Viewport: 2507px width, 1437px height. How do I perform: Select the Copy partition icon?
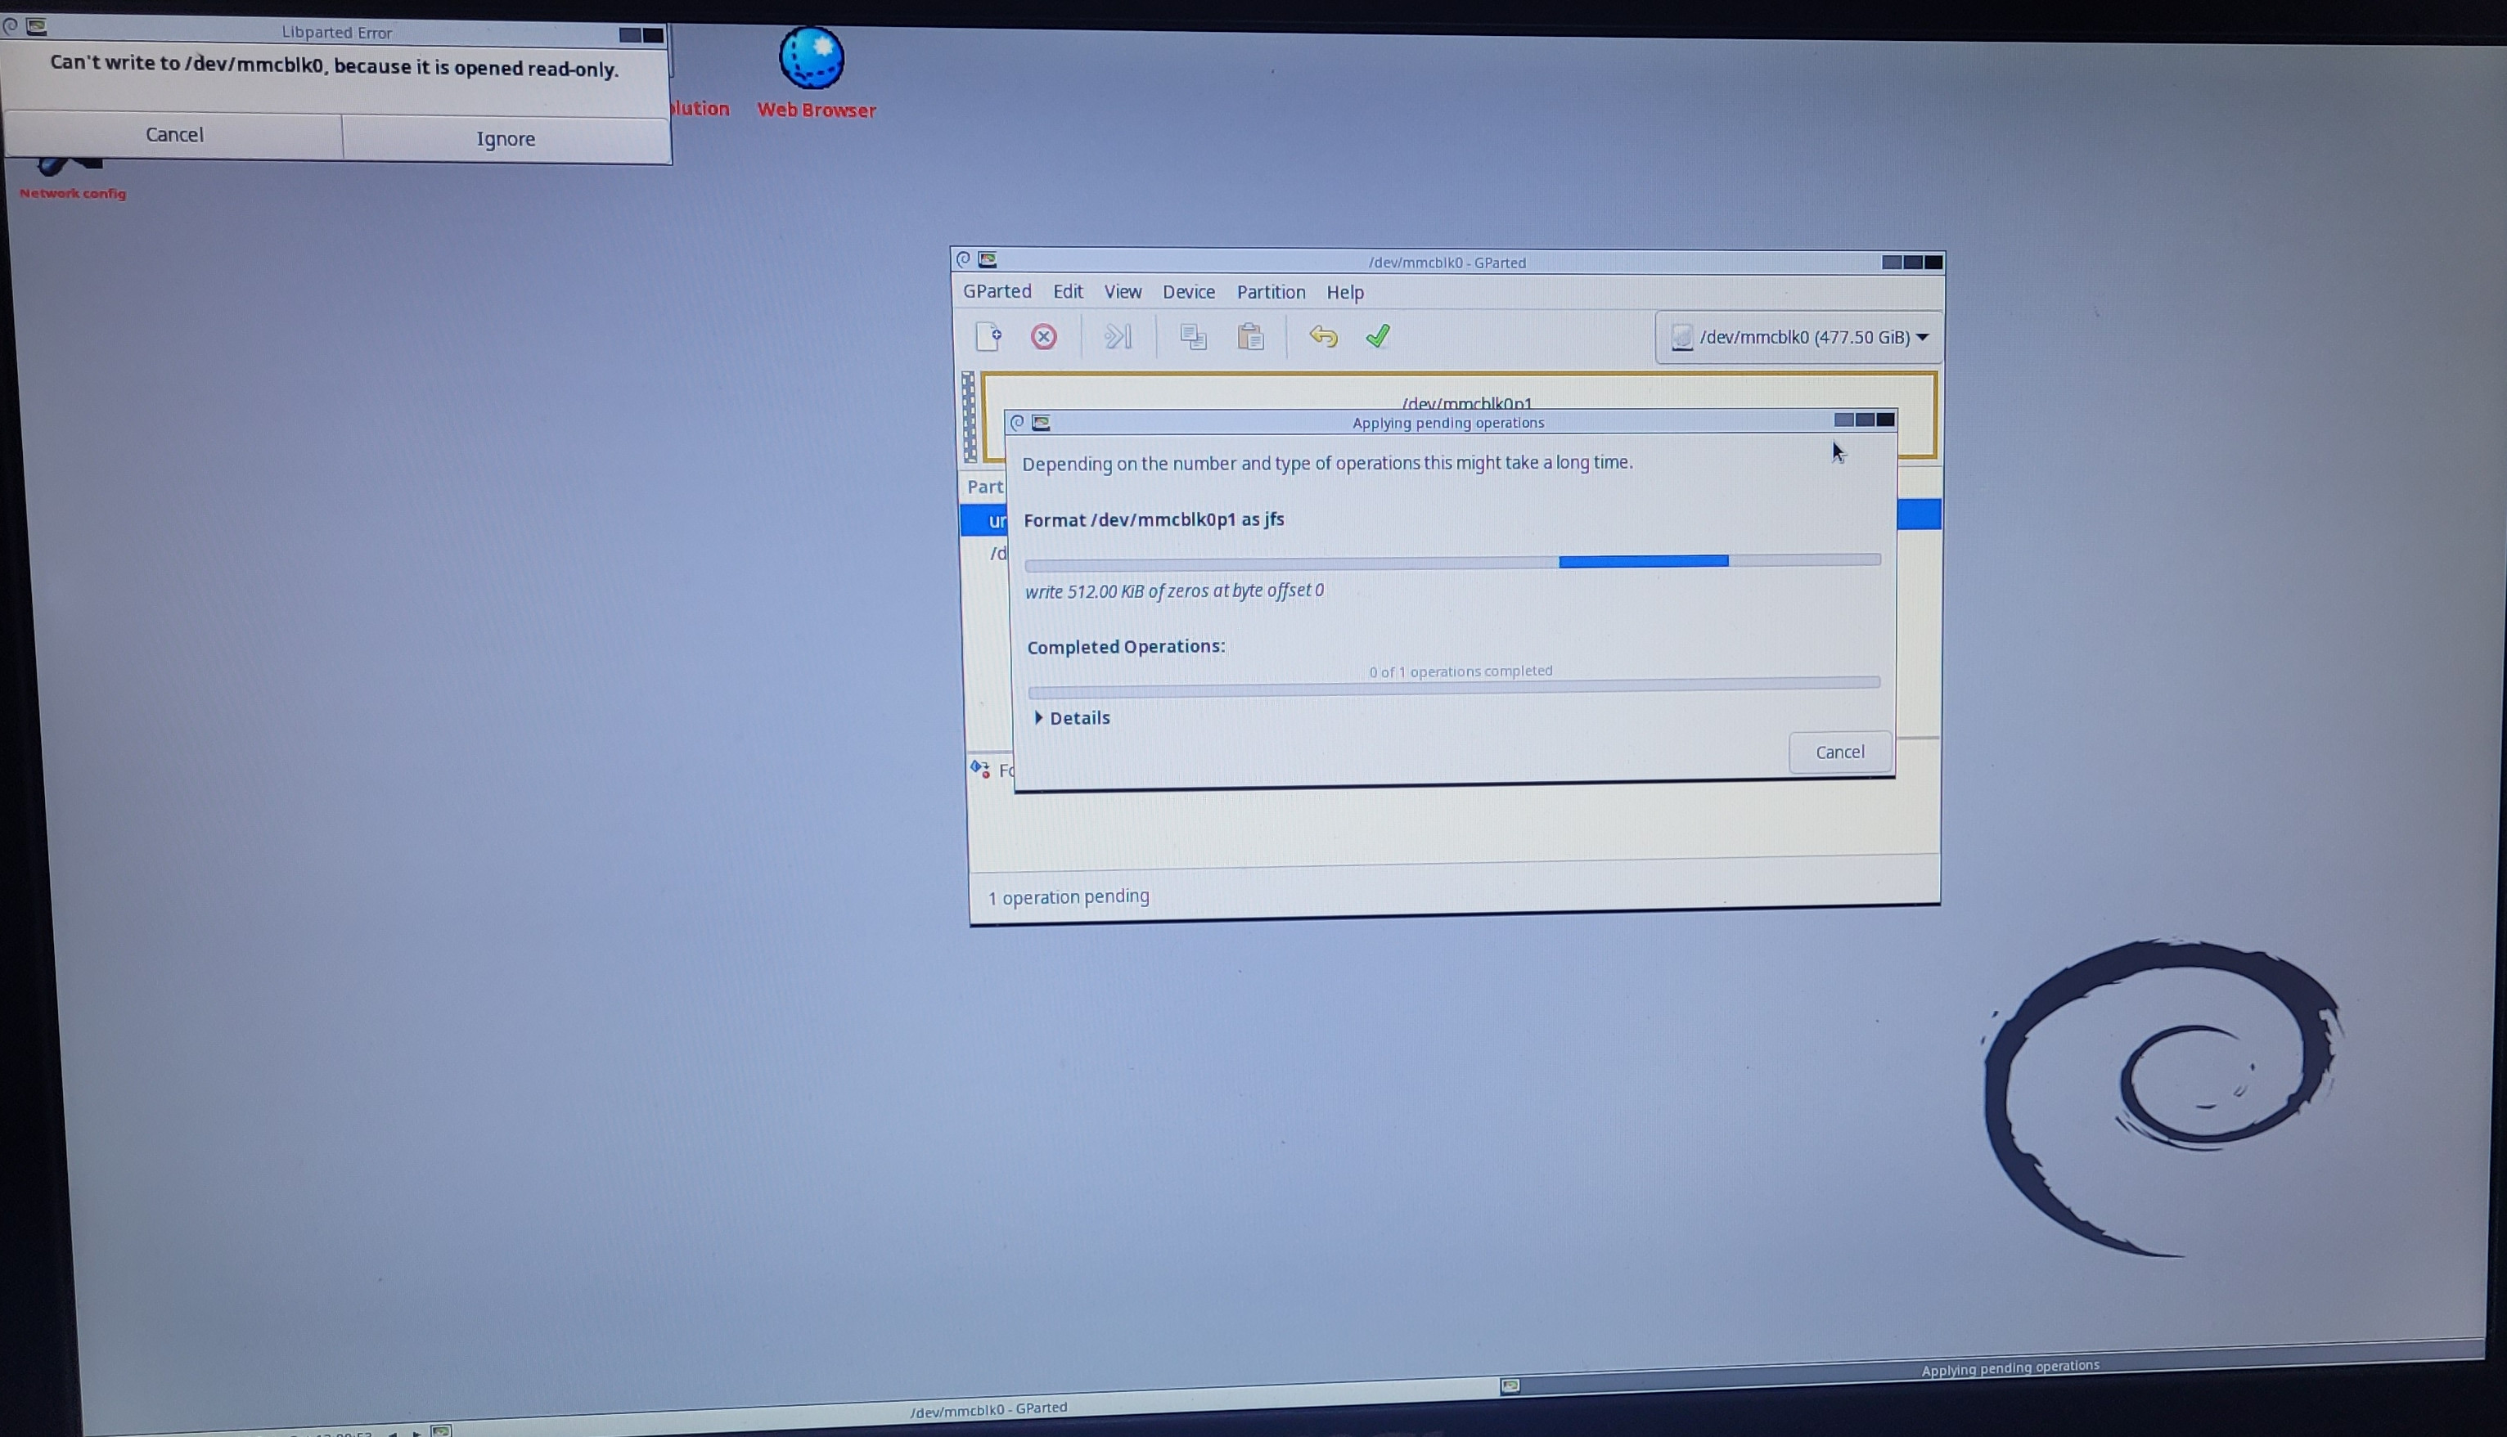(1193, 336)
